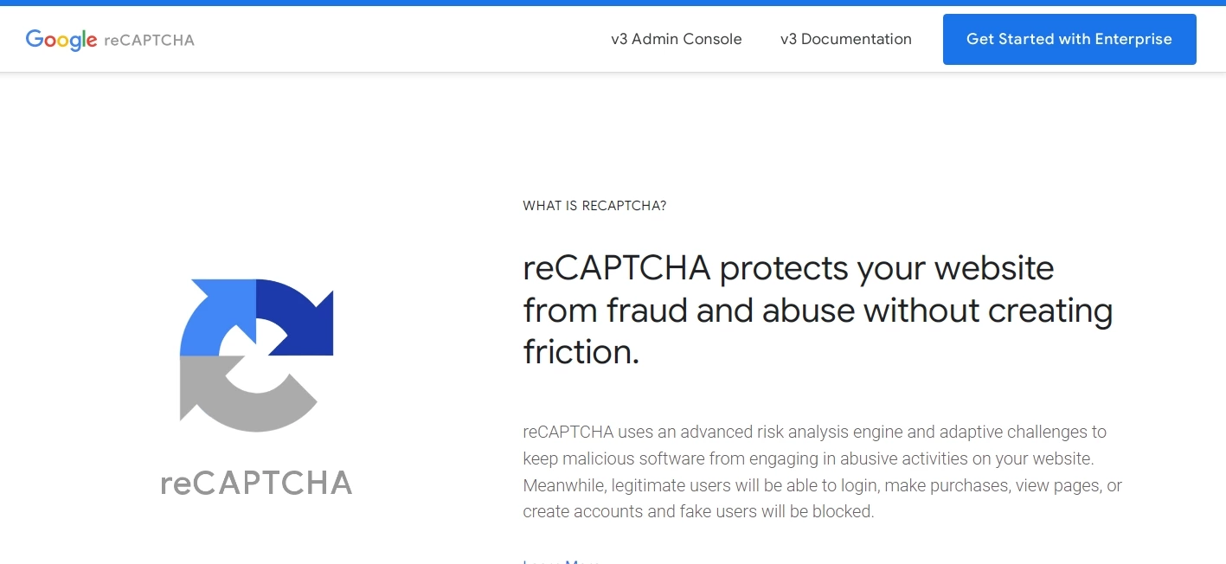
Task: Open the v3 Admin Console
Action: click(x=676, y=39)
